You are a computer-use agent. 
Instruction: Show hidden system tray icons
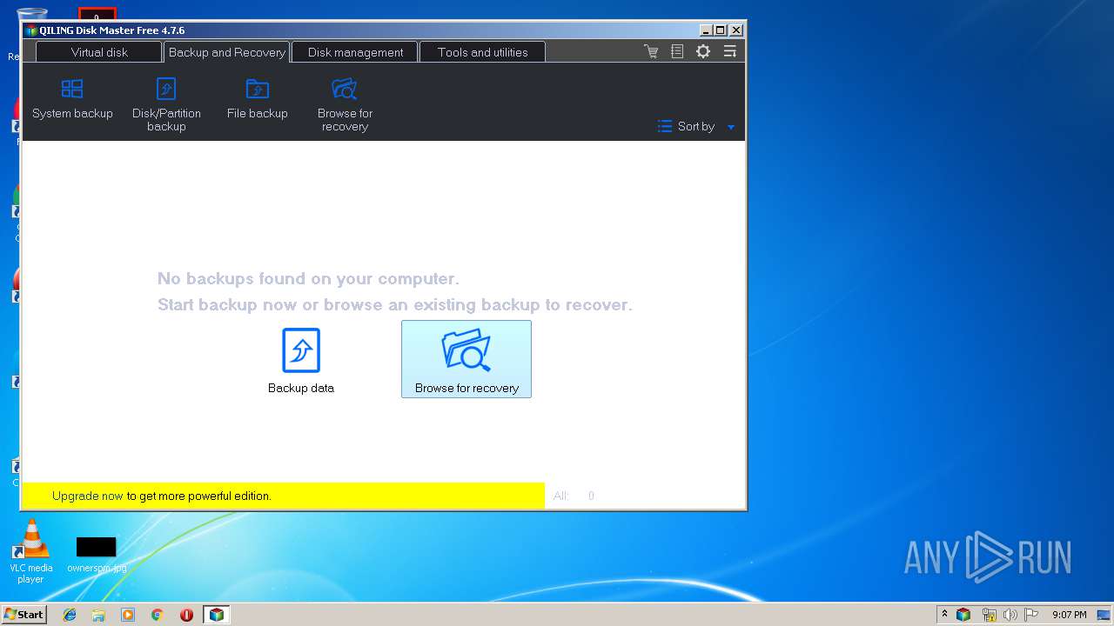click(944, 614)
